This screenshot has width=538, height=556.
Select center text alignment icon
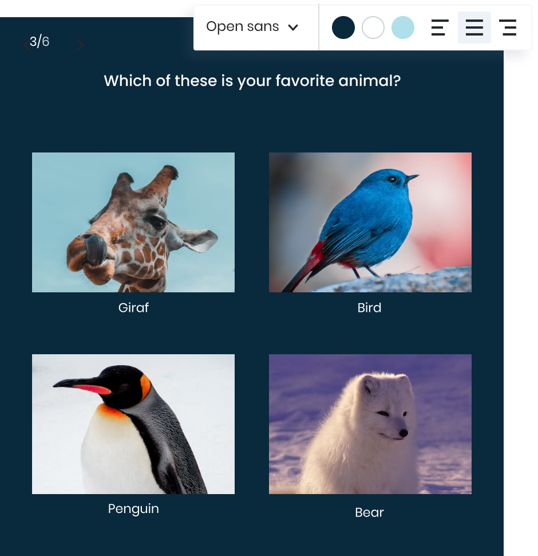point(474,28)
